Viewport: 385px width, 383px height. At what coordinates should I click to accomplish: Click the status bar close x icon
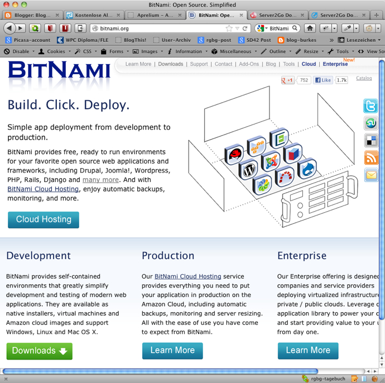pyautogui.click(x=6, y=379)
